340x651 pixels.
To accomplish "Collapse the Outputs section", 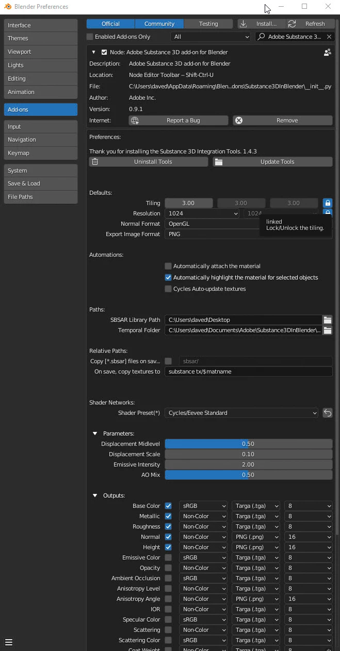I will (x=95, y=495).
